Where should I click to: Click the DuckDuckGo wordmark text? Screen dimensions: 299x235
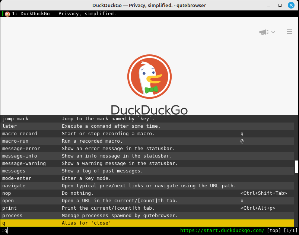click(x=149, y=110)
